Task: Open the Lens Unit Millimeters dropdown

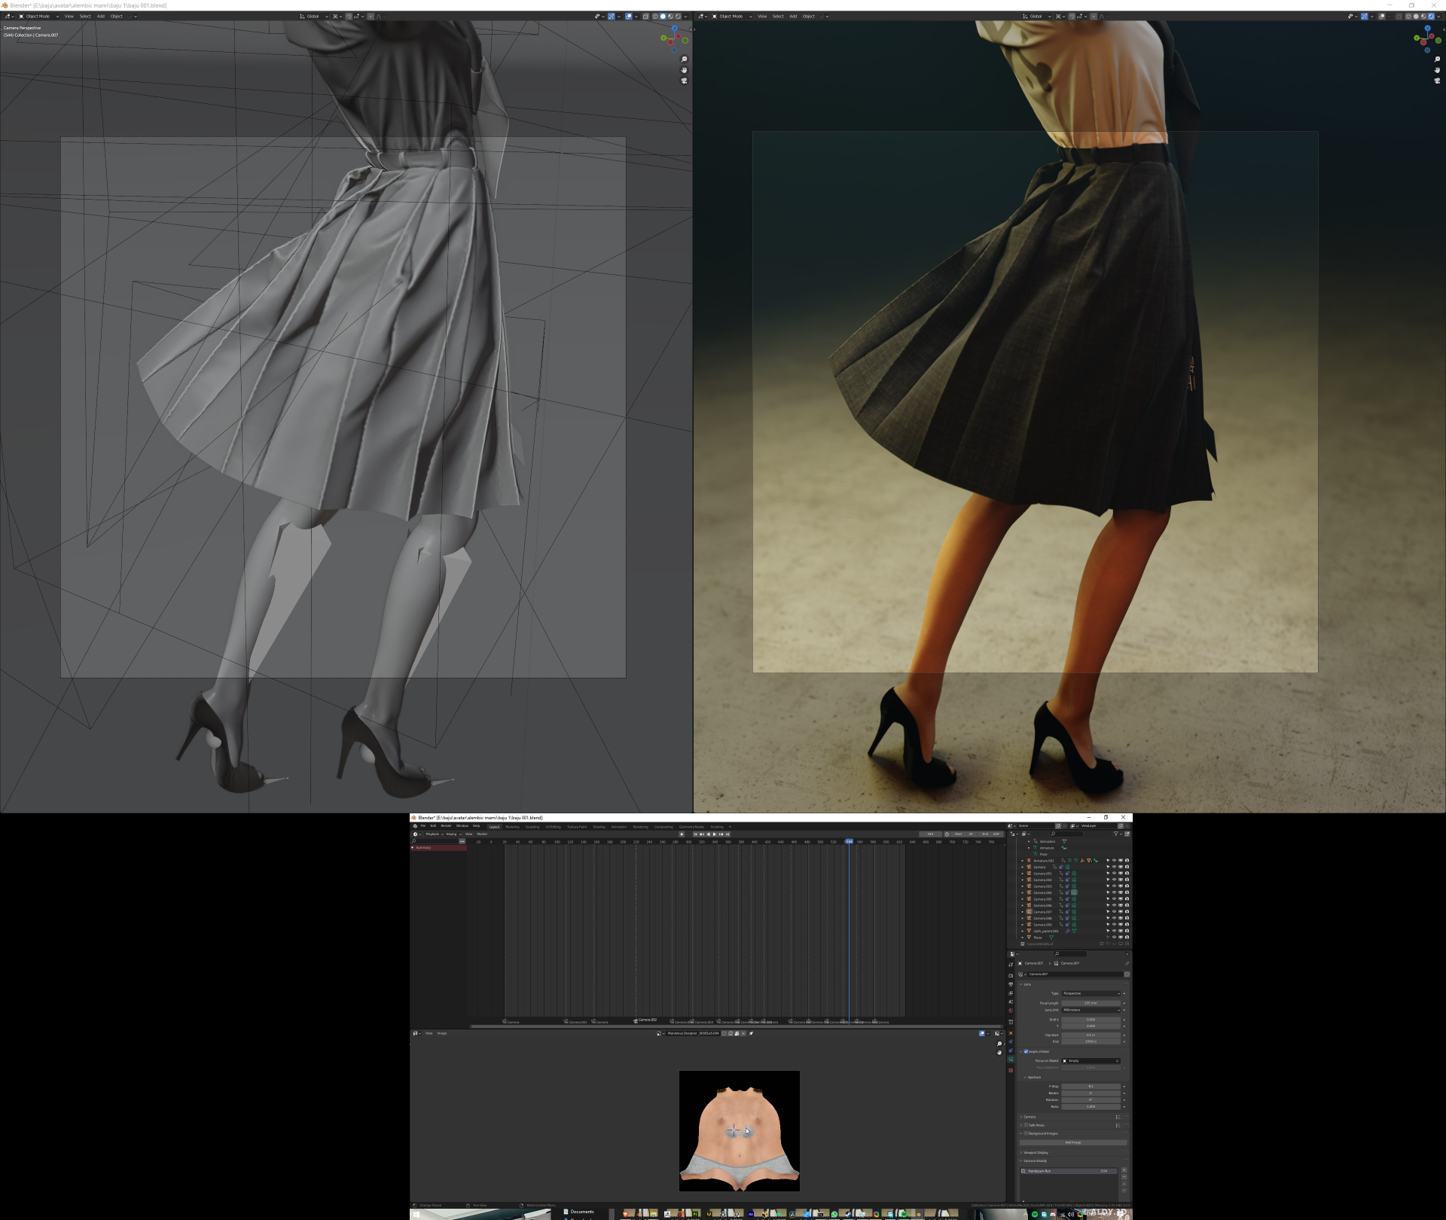Action: click(x=1091, y=1010)
